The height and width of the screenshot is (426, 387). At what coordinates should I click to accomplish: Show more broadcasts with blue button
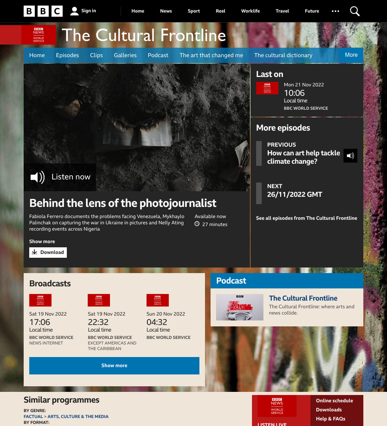point(114,366)
